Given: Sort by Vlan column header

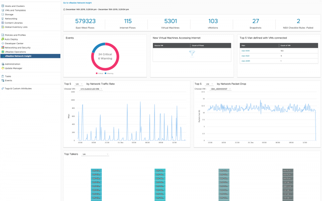Looking at the screenshot, I should pos(259,45).
